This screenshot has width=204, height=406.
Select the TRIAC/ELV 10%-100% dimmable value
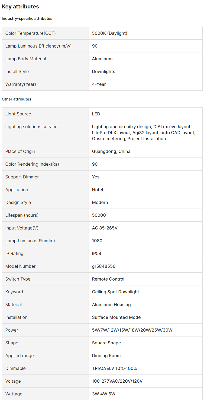coord(114,368)
